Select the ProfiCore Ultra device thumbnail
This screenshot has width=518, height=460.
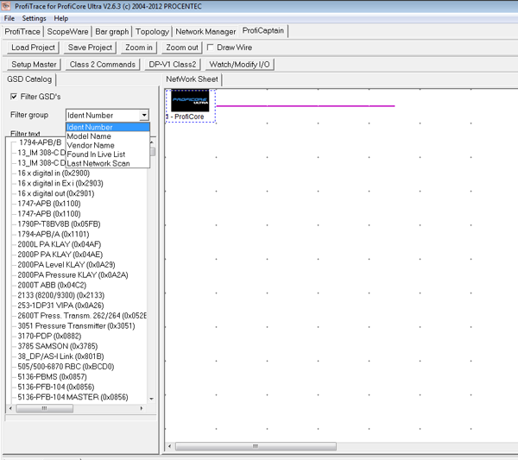(190, 101)
